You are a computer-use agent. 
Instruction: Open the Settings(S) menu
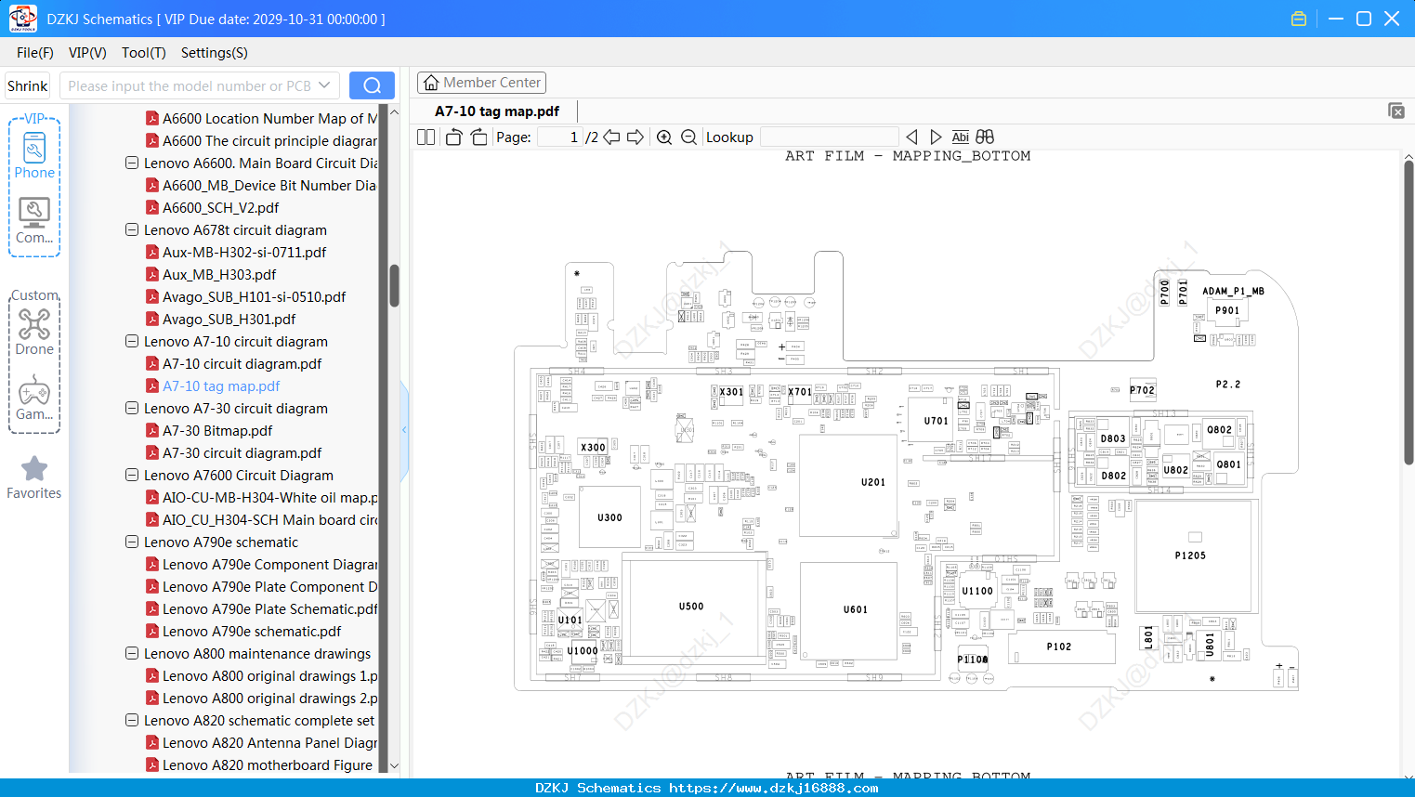pyautogui.click(x=215, y=53)
